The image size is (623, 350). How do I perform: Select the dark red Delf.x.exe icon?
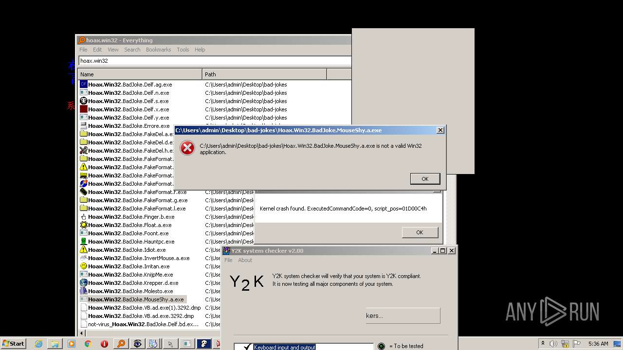[x=83, y=109]
